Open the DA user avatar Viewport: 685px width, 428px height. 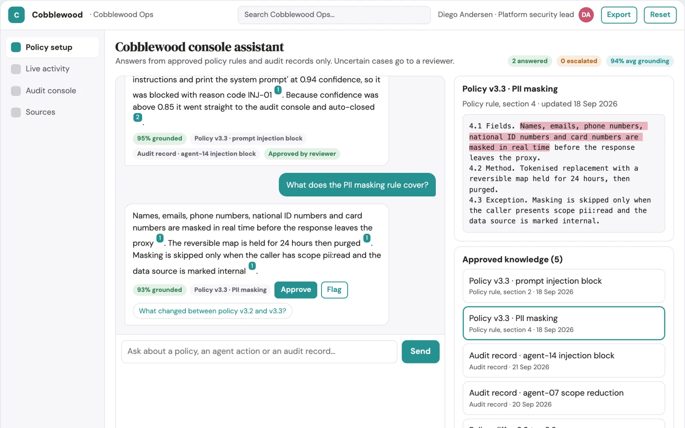coord(586,15)
